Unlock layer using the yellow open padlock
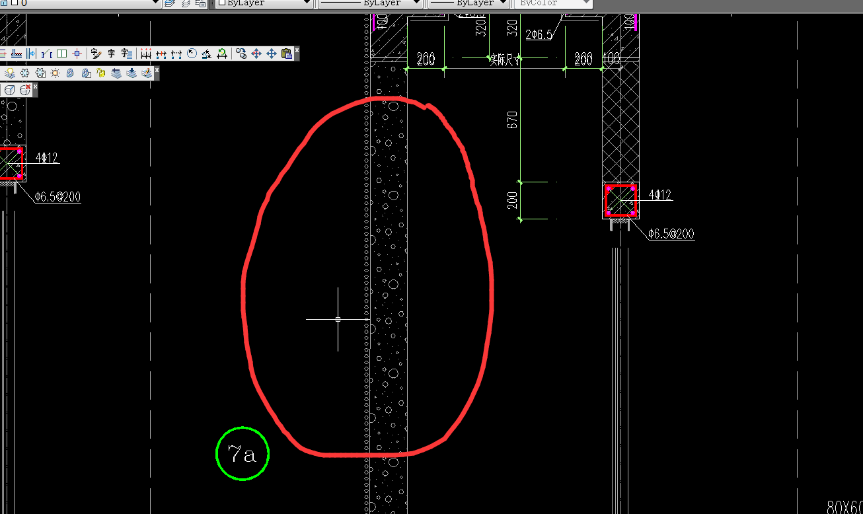This screenshot has height=514, width=863. tap(100, 73)
